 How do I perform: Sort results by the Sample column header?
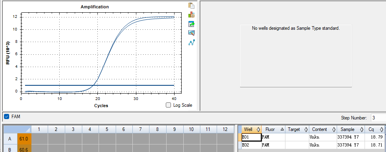[x=351, y=129]
